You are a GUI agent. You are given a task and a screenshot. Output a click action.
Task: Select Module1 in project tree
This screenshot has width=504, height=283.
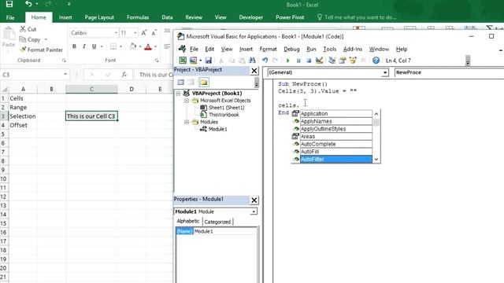(217, 129)
